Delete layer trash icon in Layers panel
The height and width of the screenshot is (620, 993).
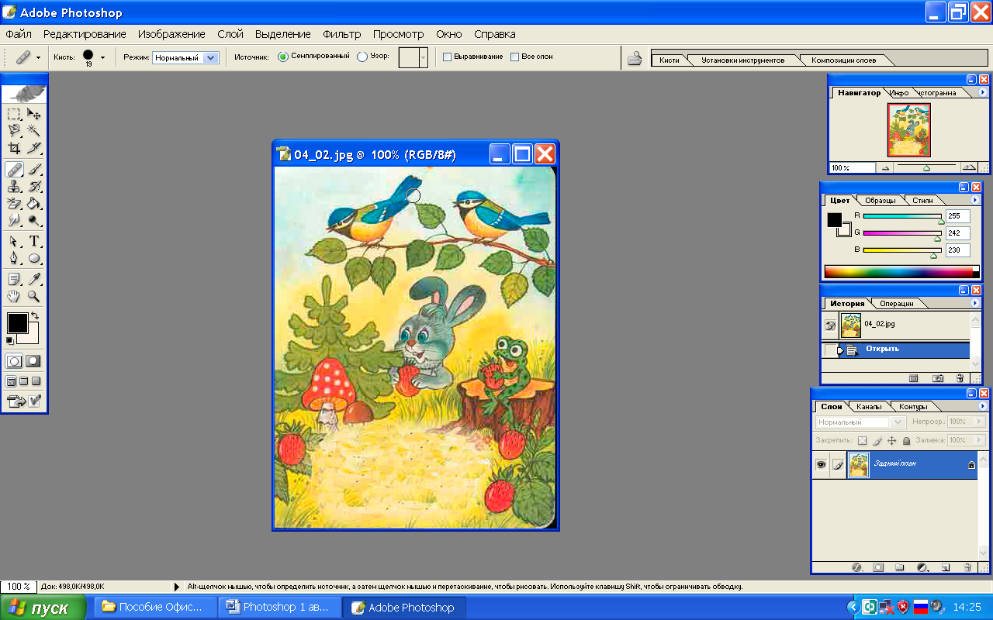[x=967, y=567]
